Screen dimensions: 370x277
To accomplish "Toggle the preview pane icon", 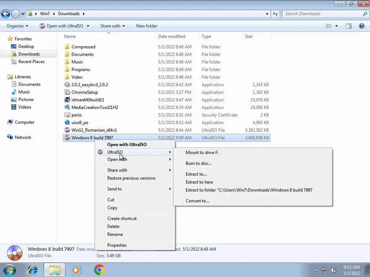I will [349, 26].
